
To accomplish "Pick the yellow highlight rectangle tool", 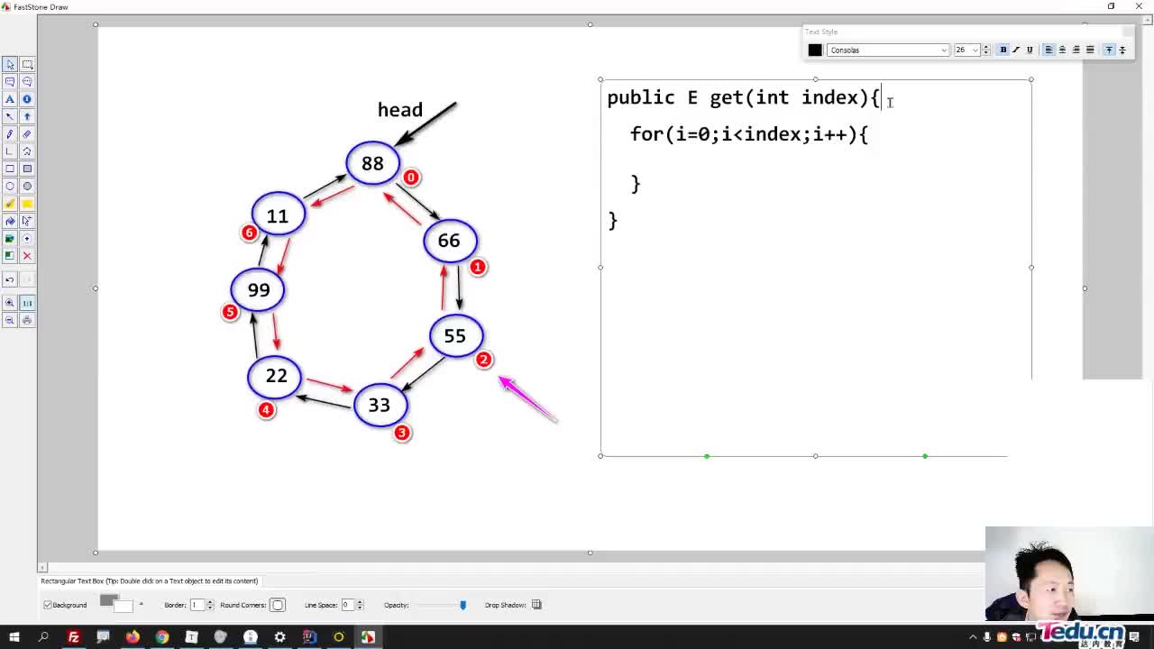I will (27, 204).
